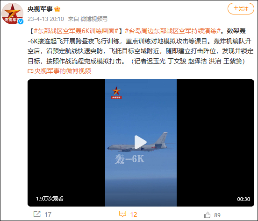Click the 央视军事 account name
Image resolution: width=258 pixels, height=221 pixels.
click(40, 9)
